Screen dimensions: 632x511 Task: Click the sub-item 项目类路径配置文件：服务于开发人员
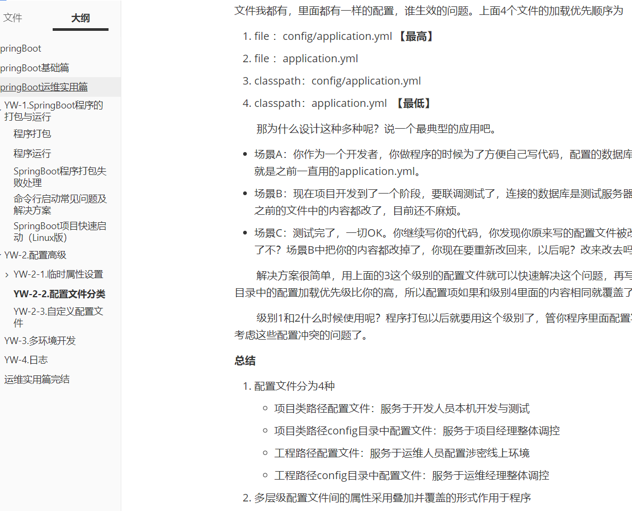pos(402,408)
